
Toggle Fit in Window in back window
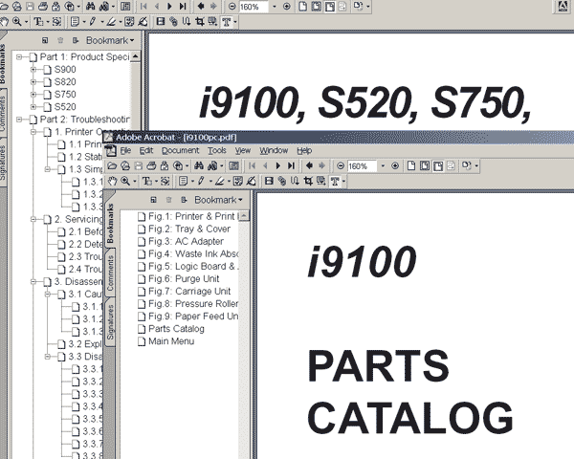pos(316,7)
